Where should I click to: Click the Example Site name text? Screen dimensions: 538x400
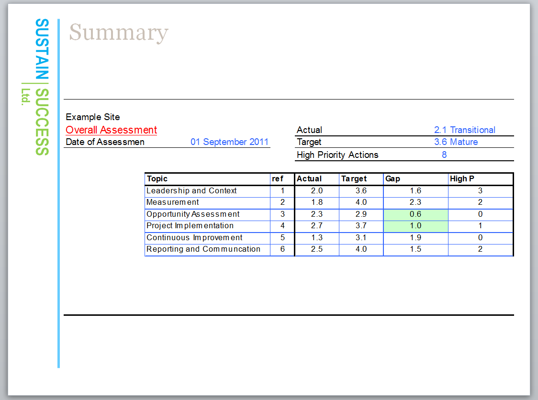pos(93,117)
